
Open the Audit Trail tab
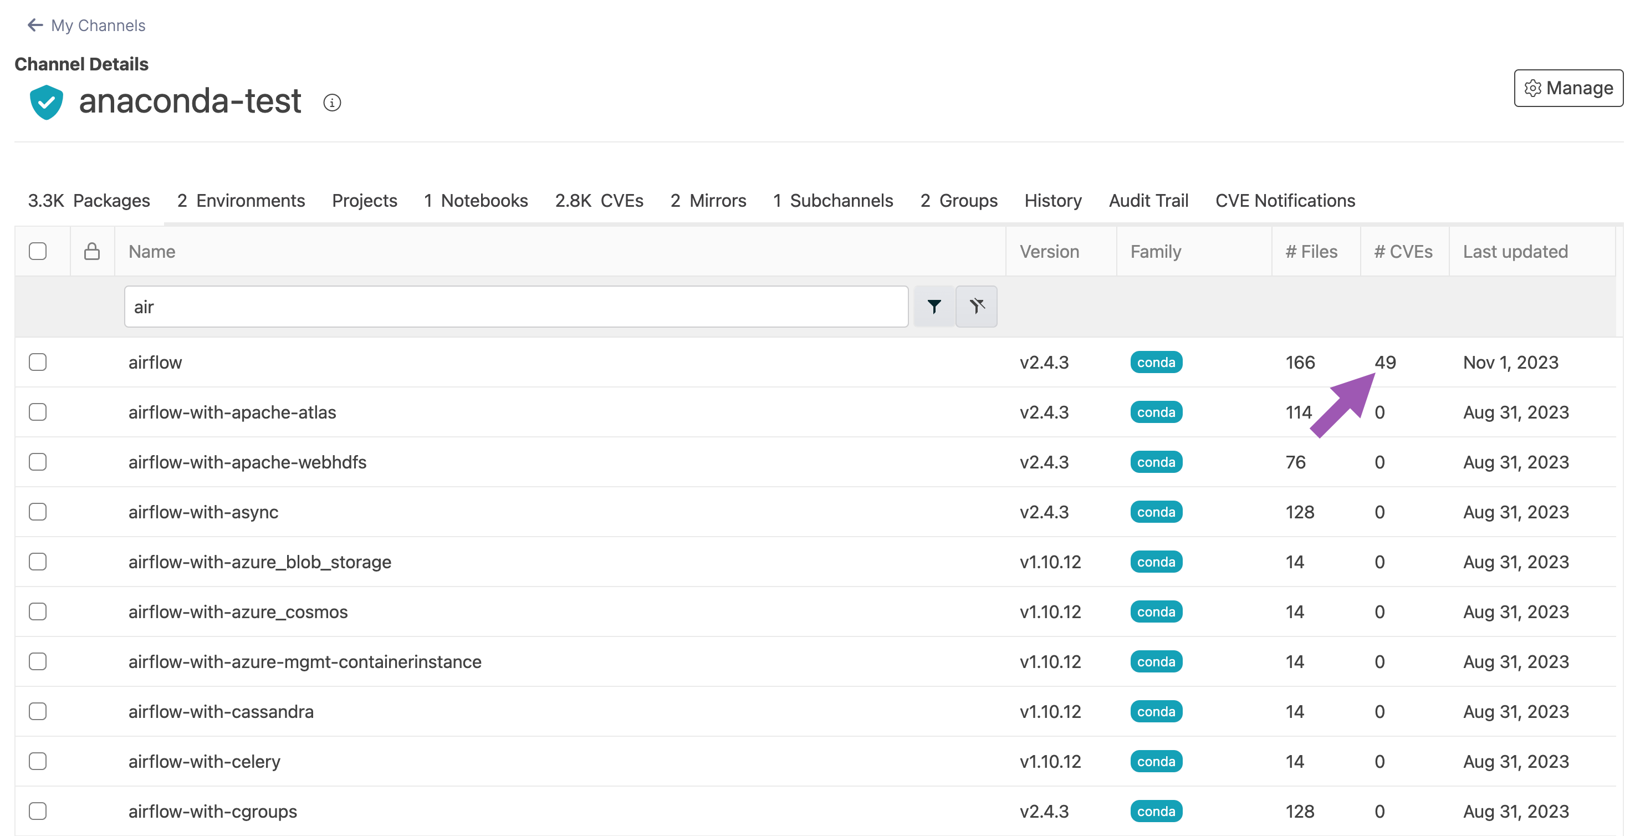click(x=1148, y=201)
